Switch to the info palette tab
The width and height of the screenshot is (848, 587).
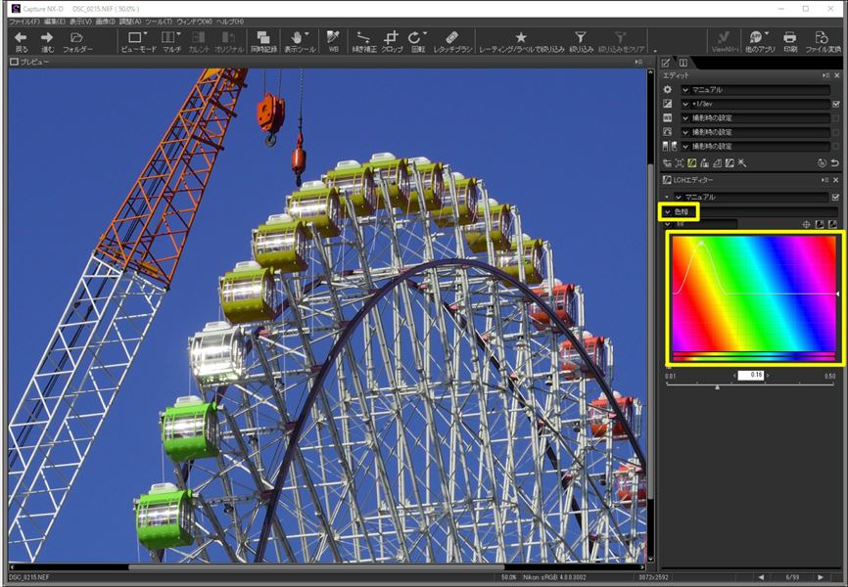(x=683, y=63)
